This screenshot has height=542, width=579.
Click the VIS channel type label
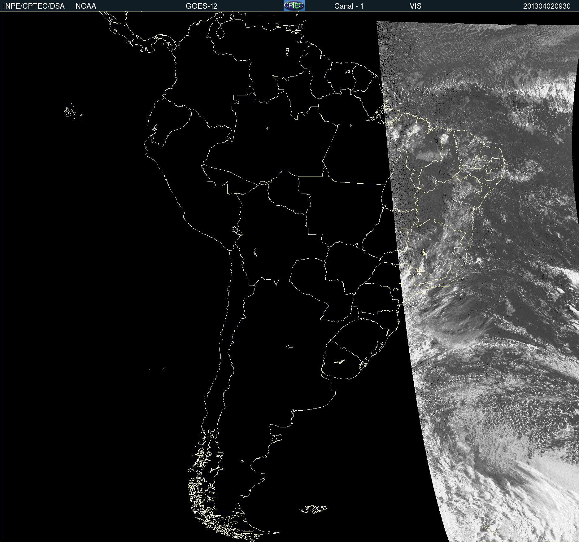[x=416, y=6]
